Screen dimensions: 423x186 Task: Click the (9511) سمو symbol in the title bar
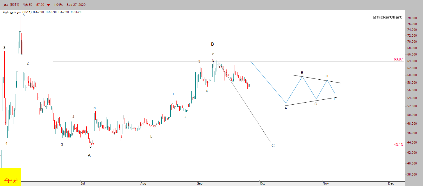(x=11, y=5)
